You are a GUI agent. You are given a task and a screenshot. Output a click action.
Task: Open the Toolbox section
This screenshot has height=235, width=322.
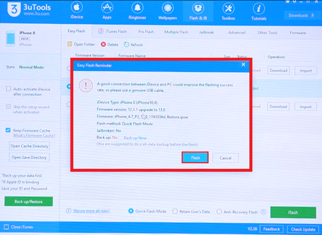coord(228,11)
